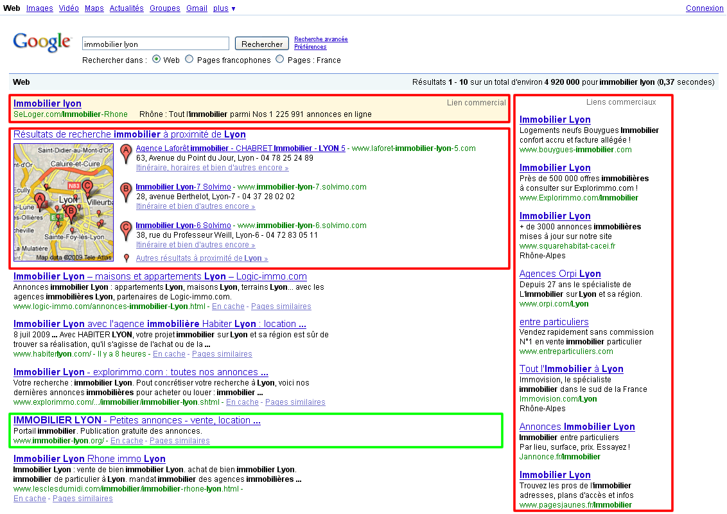This screenshot has width=727, height=514.
Task: Open Annonces Immobilier Lyon ad
Action: pos(577,427)
